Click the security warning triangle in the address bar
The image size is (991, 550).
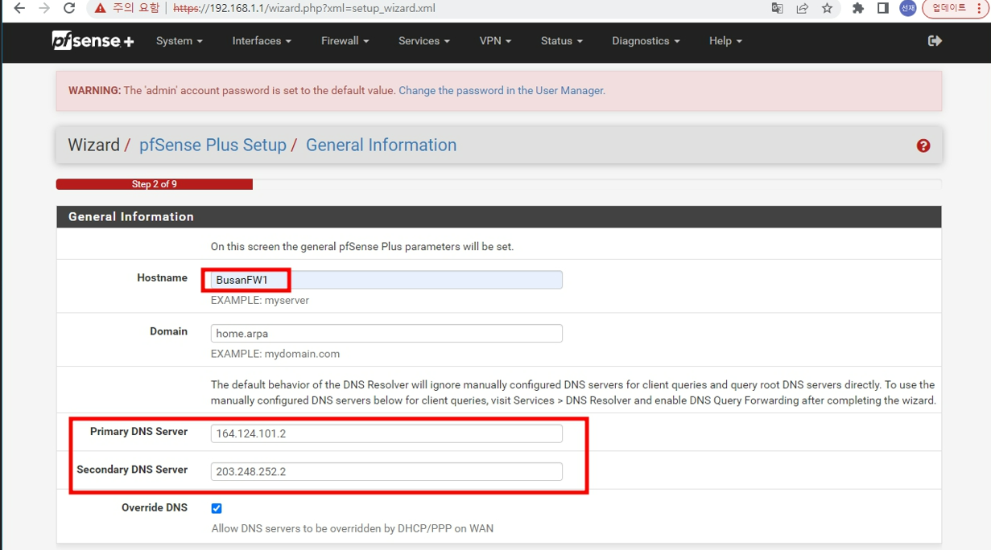coord(100,8)
